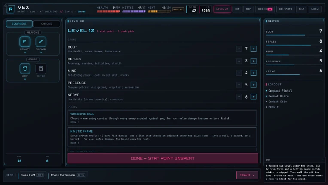
Task: Increase Nerve stat with plus button
Action: pos(254,96)
